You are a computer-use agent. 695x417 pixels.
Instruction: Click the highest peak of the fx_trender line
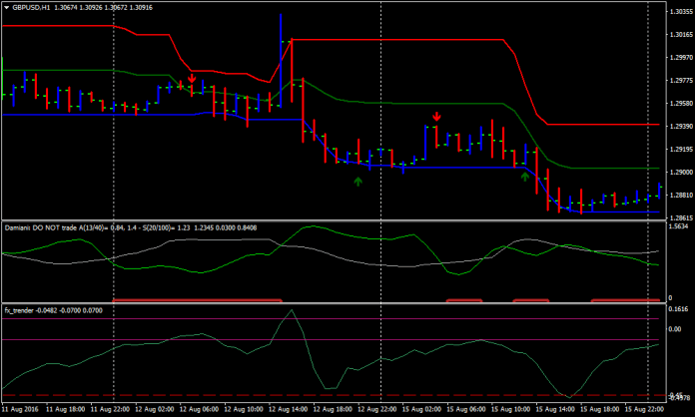[291, 311]
